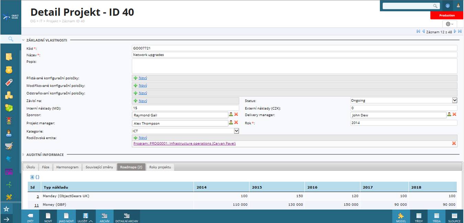This screenshot has height=223, width=464.
Task: Open the Roky projektu tab
Action: point(160,167)
